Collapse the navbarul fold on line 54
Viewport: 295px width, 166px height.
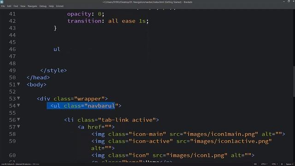pos(18,106)
